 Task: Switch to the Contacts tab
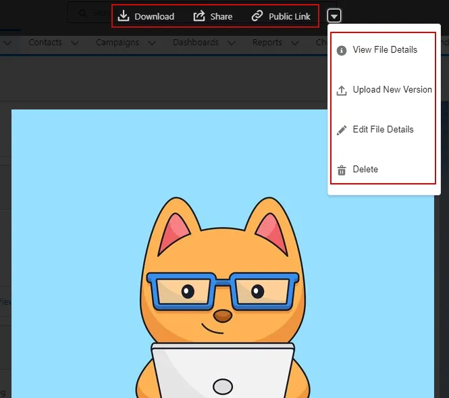[x=45, y=43]
